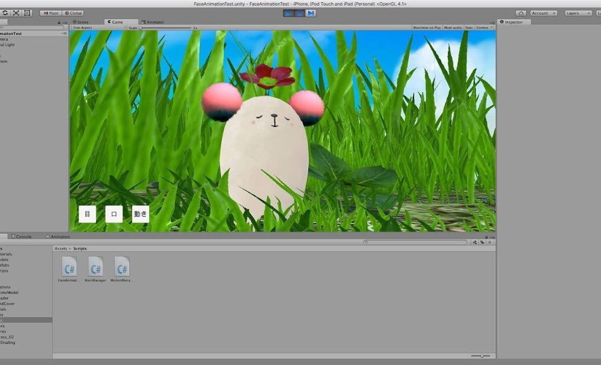Image resolution: width=601 pixels, height=365 pixels.
Task: Toggle Global handle rotation
Action: [73, 13]
